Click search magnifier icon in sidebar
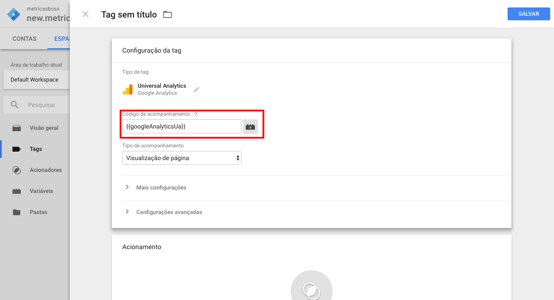Image resolution: width=554 pixels, height=300 pixels. [15, 105]
